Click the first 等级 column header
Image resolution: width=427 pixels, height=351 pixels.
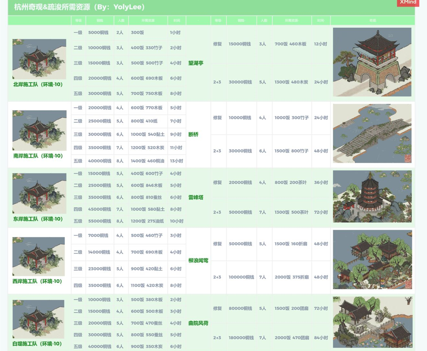coord(78,20)
